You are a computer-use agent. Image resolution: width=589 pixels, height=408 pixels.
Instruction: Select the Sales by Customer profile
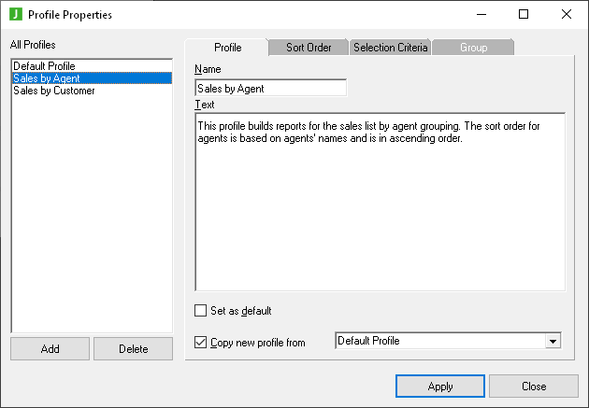pyautogui.click(x=53, y=91)
